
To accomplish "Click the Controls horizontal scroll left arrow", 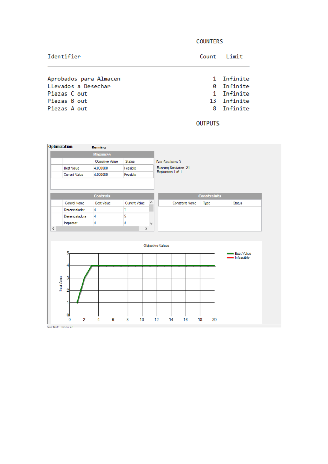I will (x=53, y=229).
